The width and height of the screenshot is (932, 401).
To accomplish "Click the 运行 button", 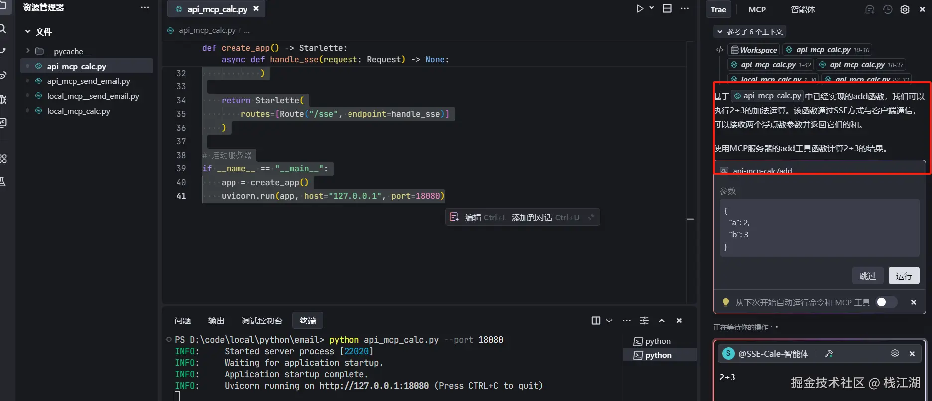I will click(x=904, y=276).
